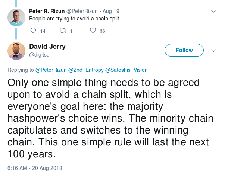Viewport: 225px width, 173px height.
Task: Click the David Jerry display name
Action: pyautogui.click(x=47, y=47)
